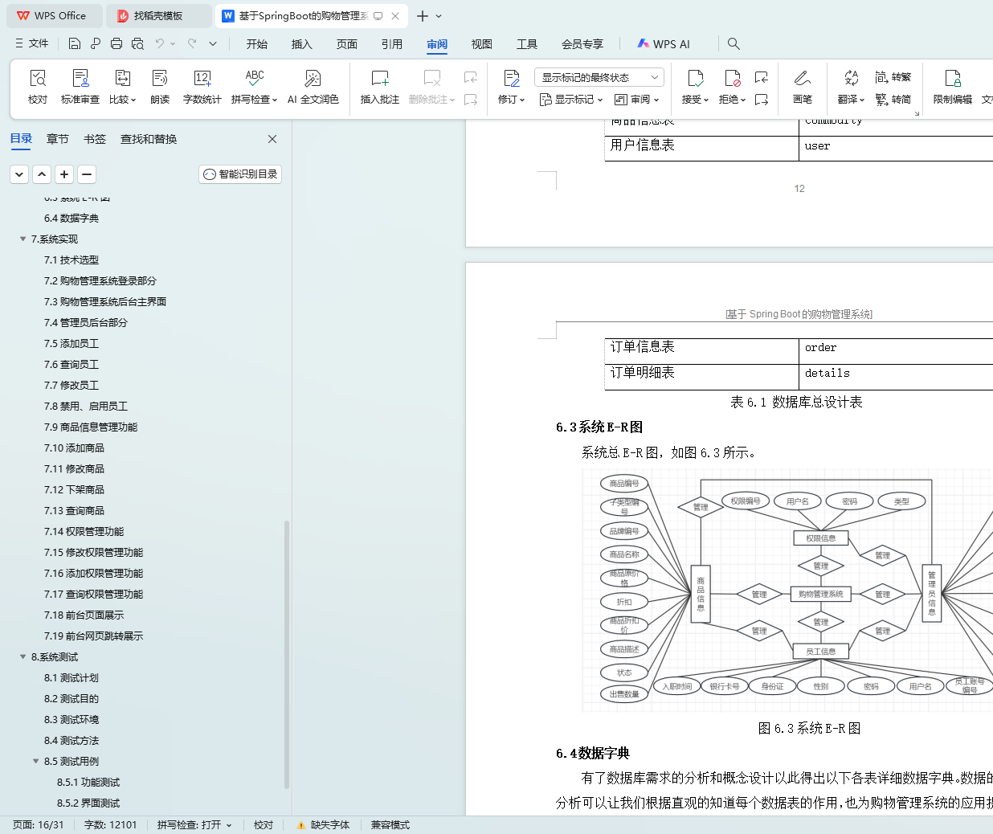
Task: Click the 智能识别目录 button
Action: 240,174
